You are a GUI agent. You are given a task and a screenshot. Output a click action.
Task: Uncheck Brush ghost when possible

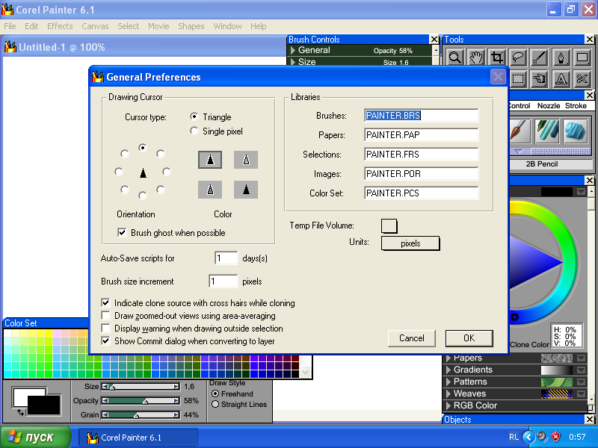123,233
